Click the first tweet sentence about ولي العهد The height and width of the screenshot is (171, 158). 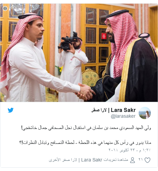(x=86, y=128)
